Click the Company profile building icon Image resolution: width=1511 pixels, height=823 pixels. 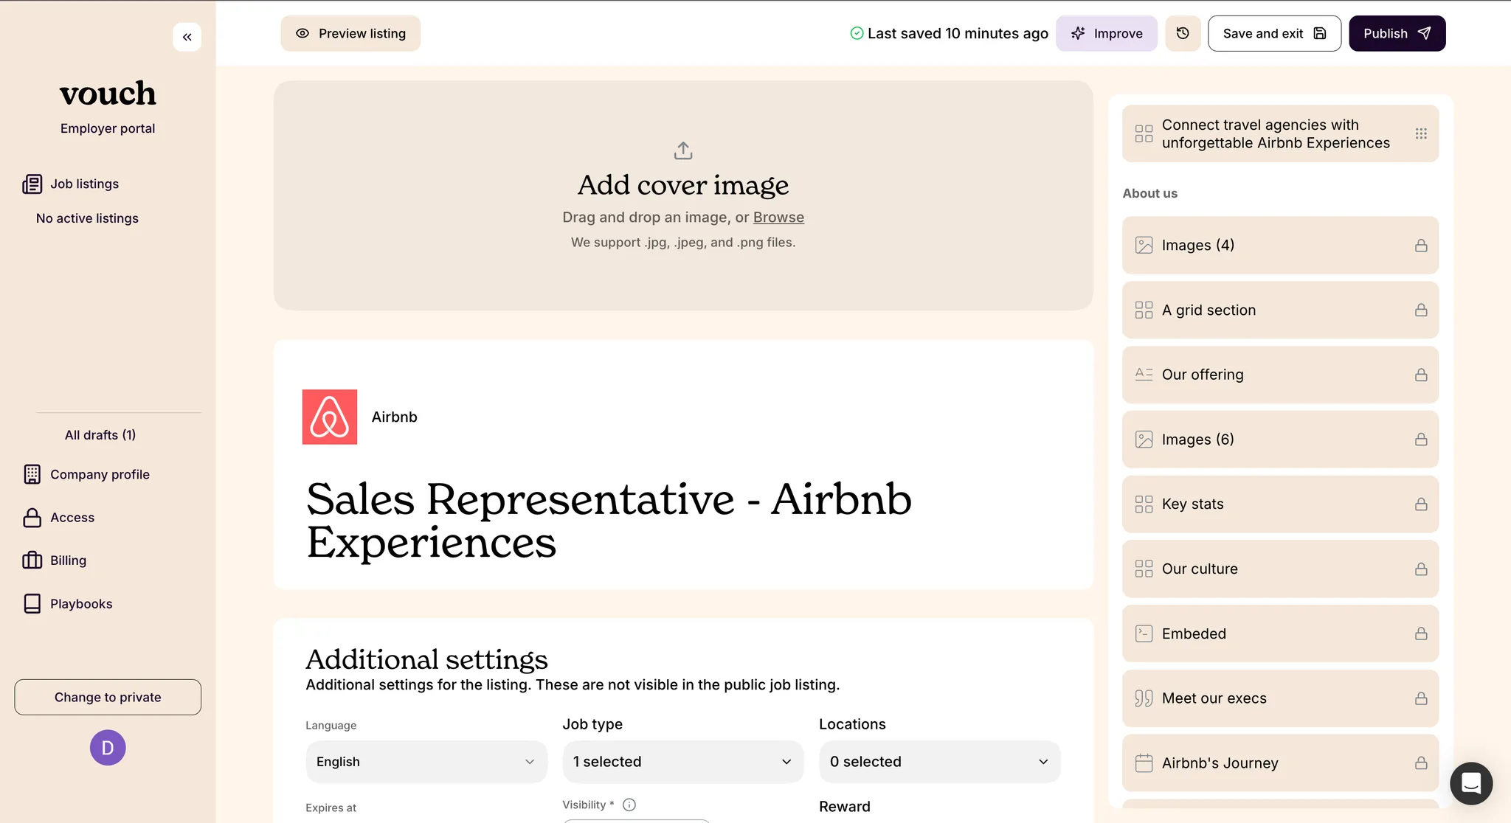click(32, 474)
